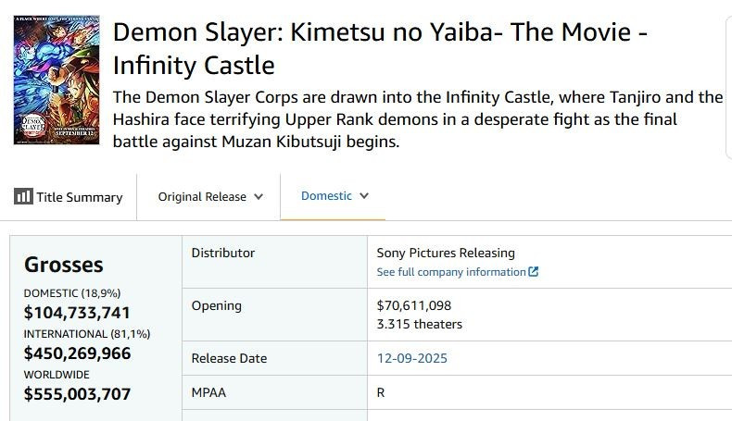The height and width of the screenshot is (421, 732).
Task: Open the Original Release dropdown label
Action: pos(202,197)
